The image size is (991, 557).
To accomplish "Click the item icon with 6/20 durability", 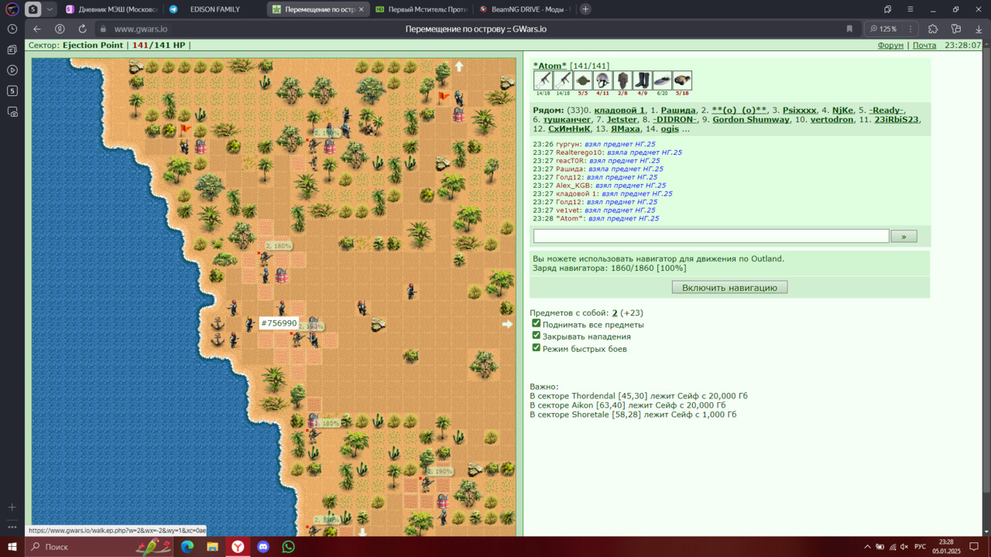I will coord(663,80).
